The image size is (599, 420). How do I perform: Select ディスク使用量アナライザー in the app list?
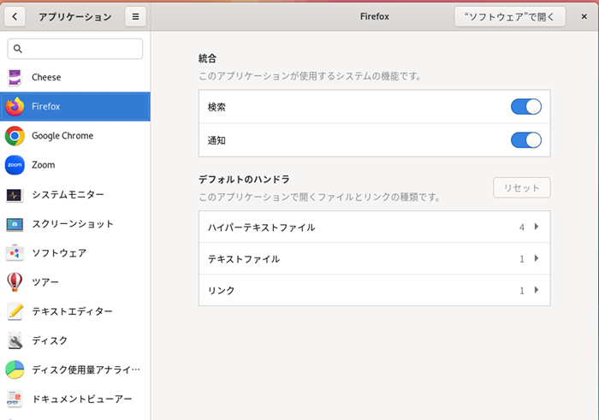[x=85, y=370]
